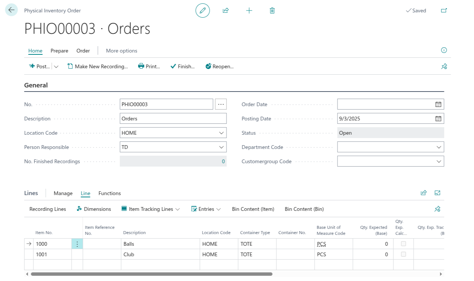
Task: Click the share icon in header
Action: [226, 11]
